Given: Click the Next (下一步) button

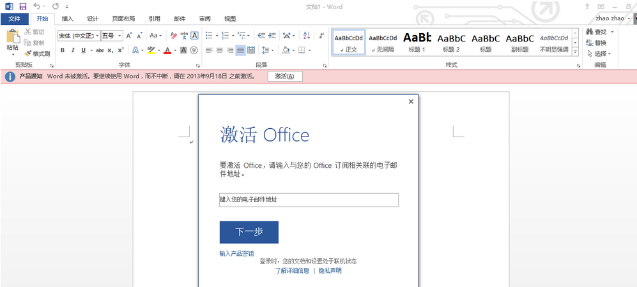Looking at the screenshot, I should [x=249, y=232].
